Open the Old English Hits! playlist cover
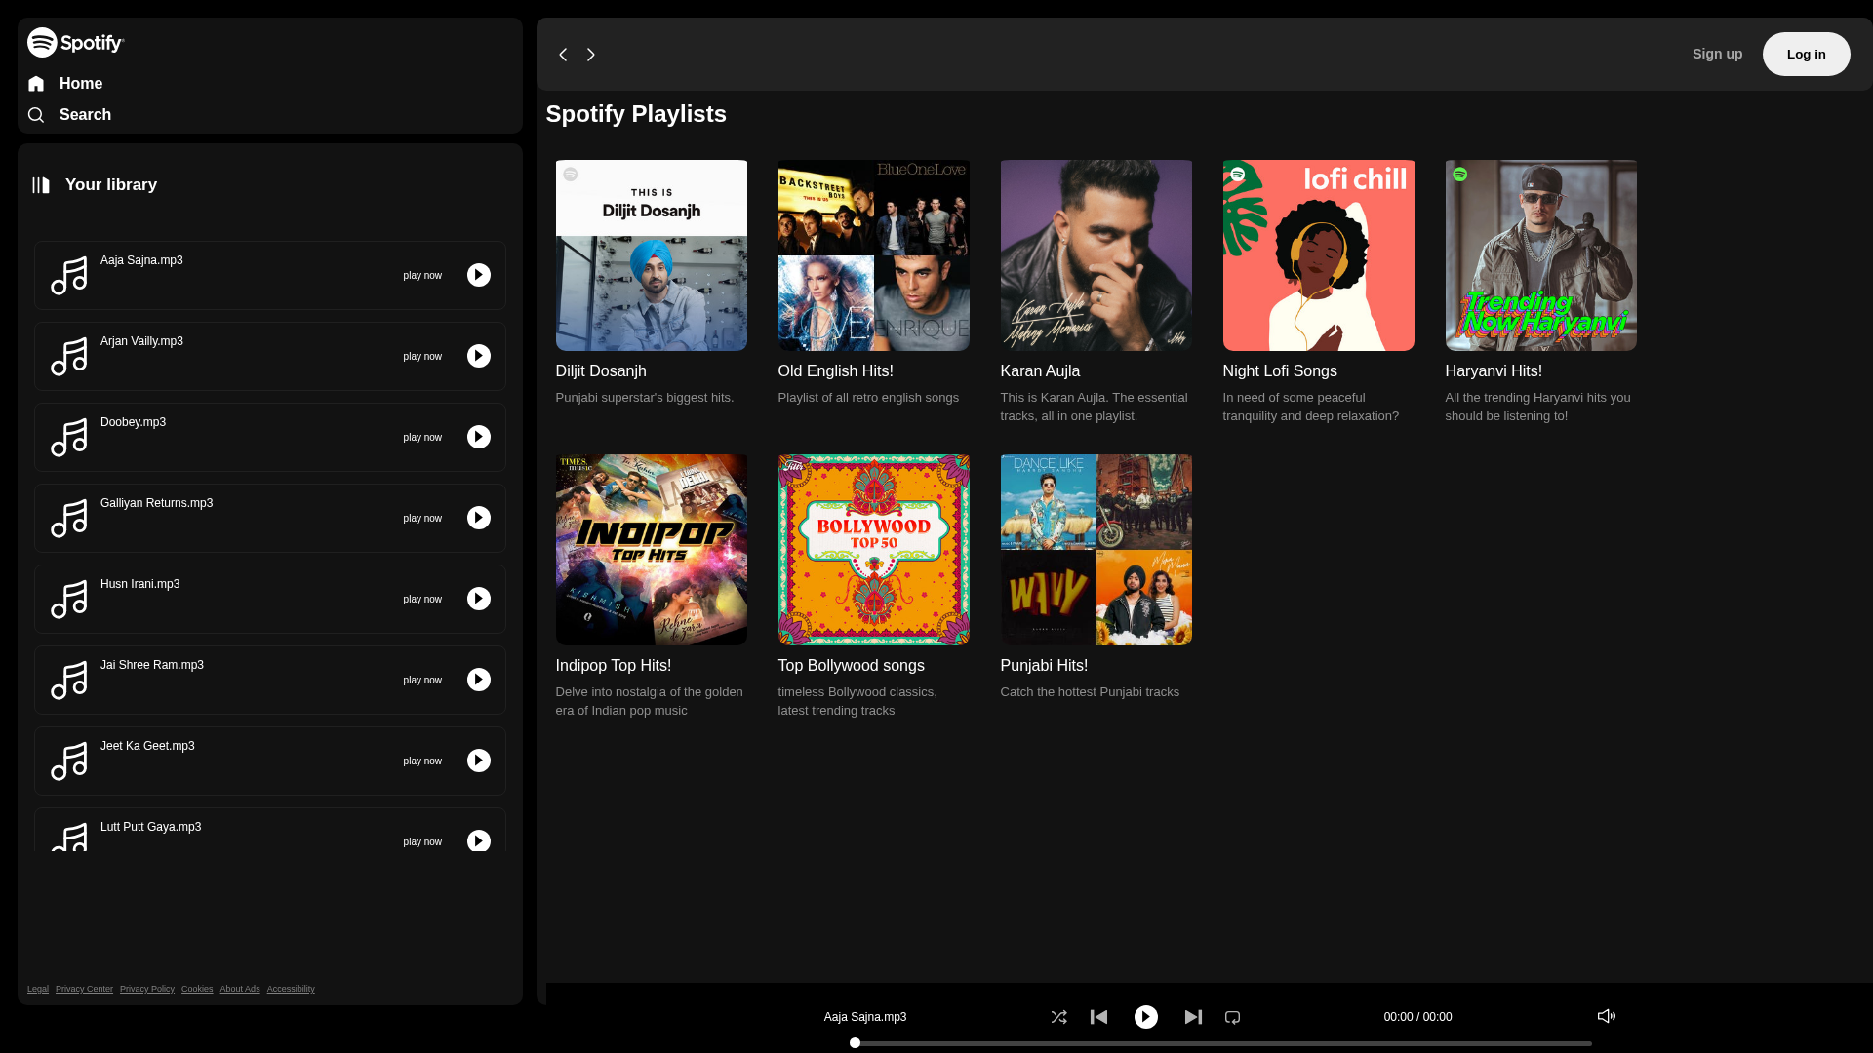This screenshot has height=1053, width=1873. (874, 255)
